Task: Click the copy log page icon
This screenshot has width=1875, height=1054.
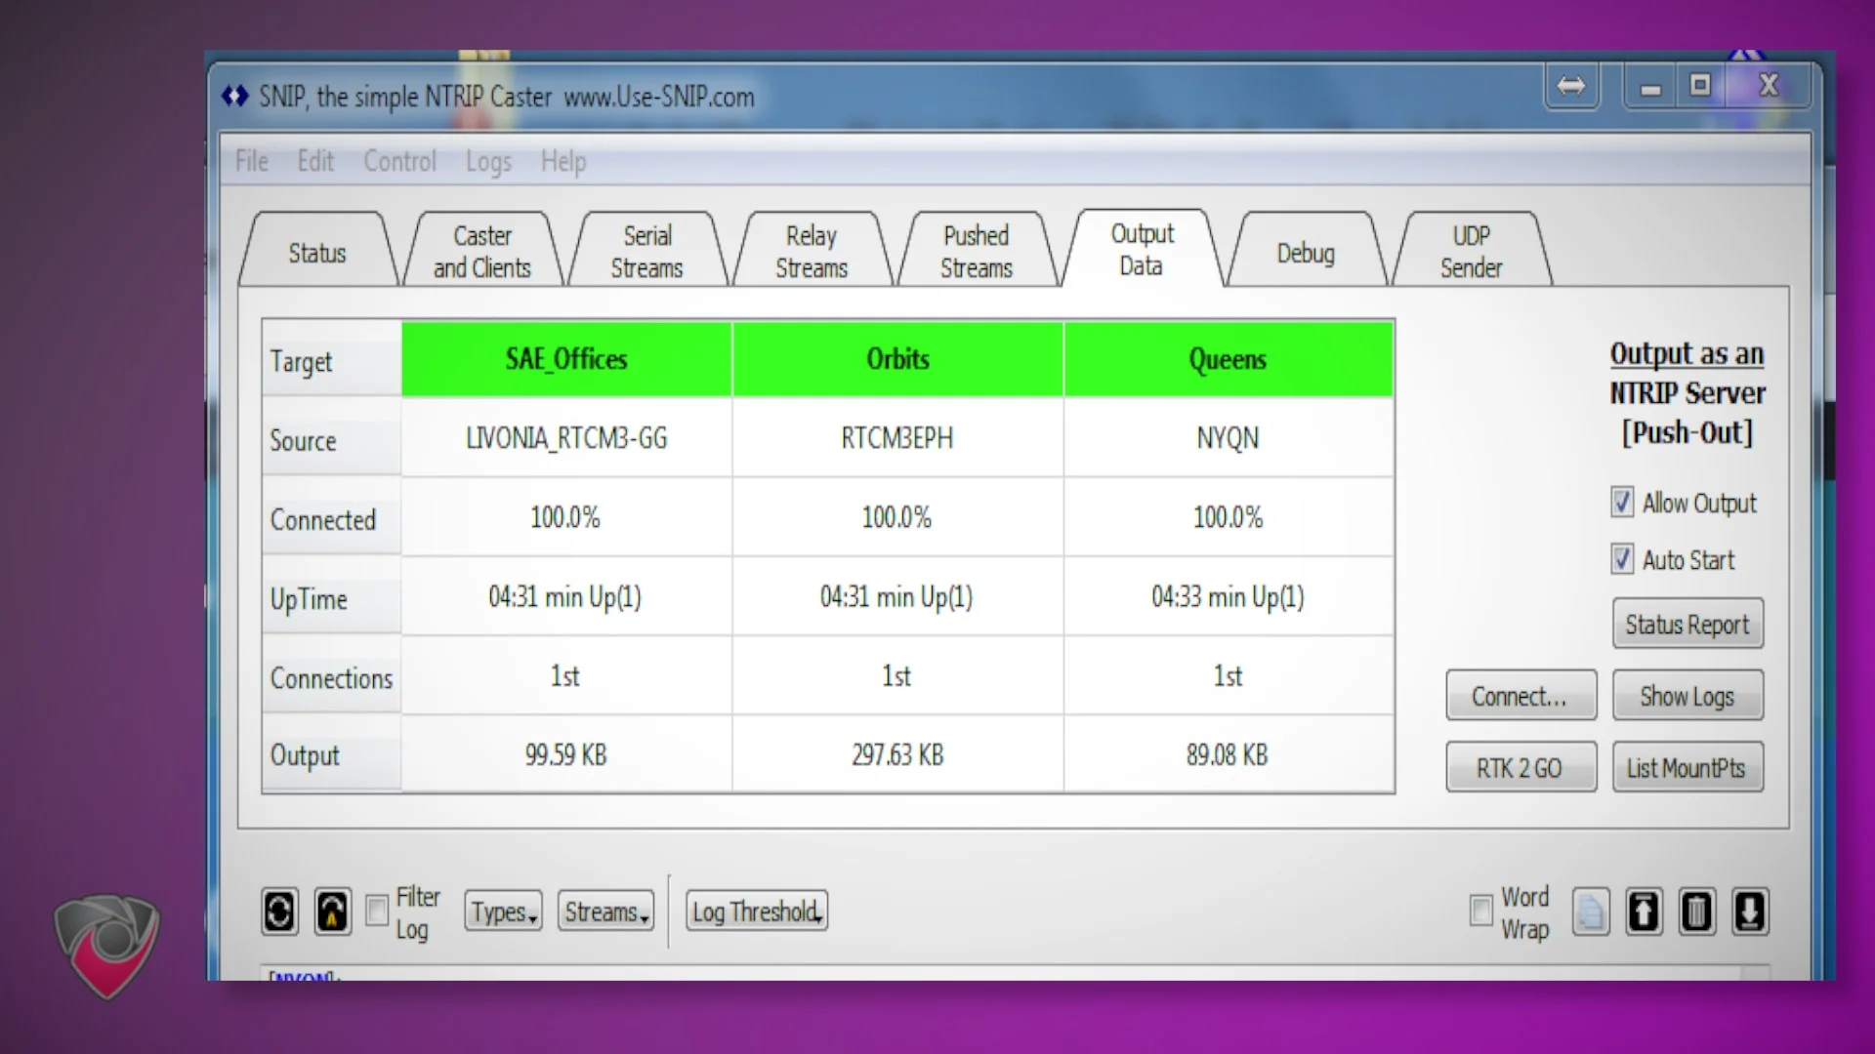Action: point(1591,912)
